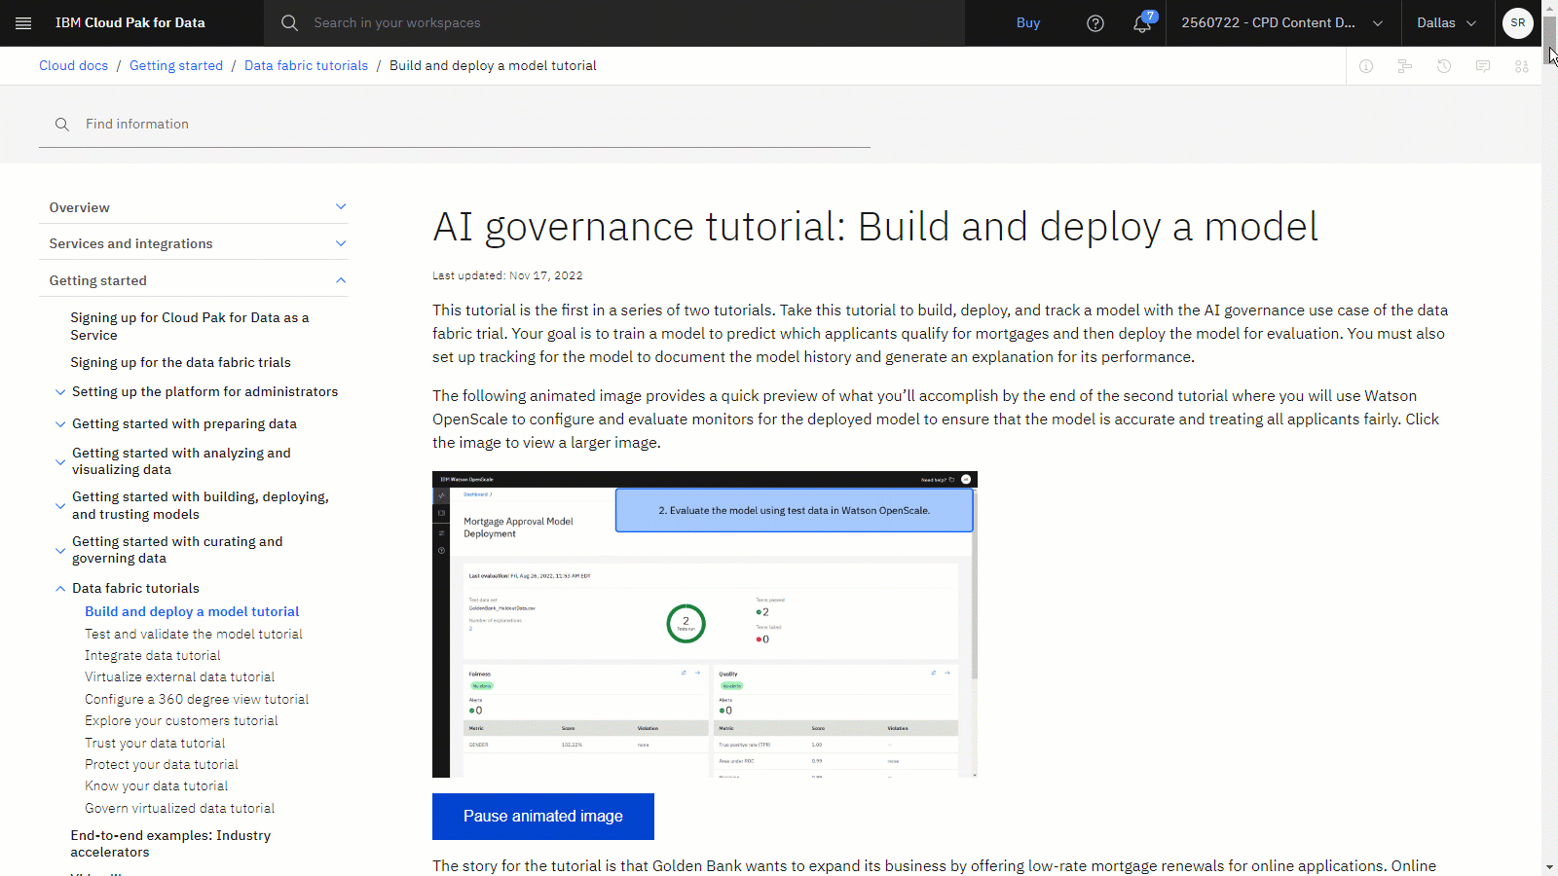
Task: Open the hamburger navigation menu
Action: (23, 22)
